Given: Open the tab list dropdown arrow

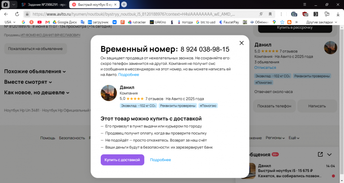Looking at the screenshot, I should point(13,4).
